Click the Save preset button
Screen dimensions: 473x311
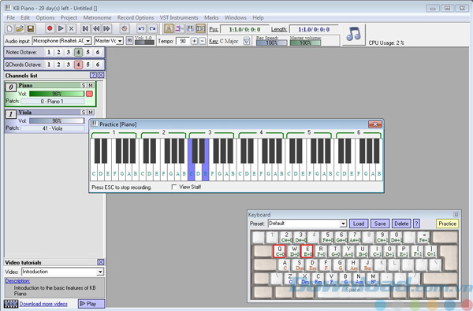pyautogui.click(x=380, y=224)
